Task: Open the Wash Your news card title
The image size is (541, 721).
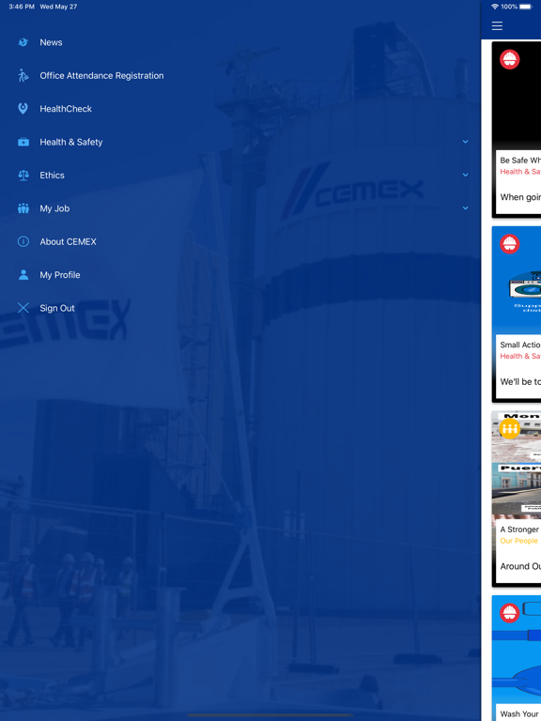Action: pyautogui.click(x=520, y=713)
